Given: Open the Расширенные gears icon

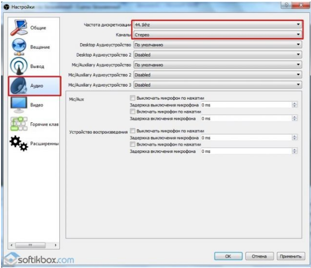Looking at the screenshot, I should (x=19, y=143).
